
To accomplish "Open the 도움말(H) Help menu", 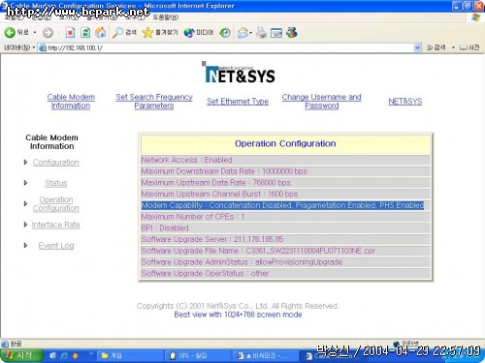I will (x=165, y=17).
